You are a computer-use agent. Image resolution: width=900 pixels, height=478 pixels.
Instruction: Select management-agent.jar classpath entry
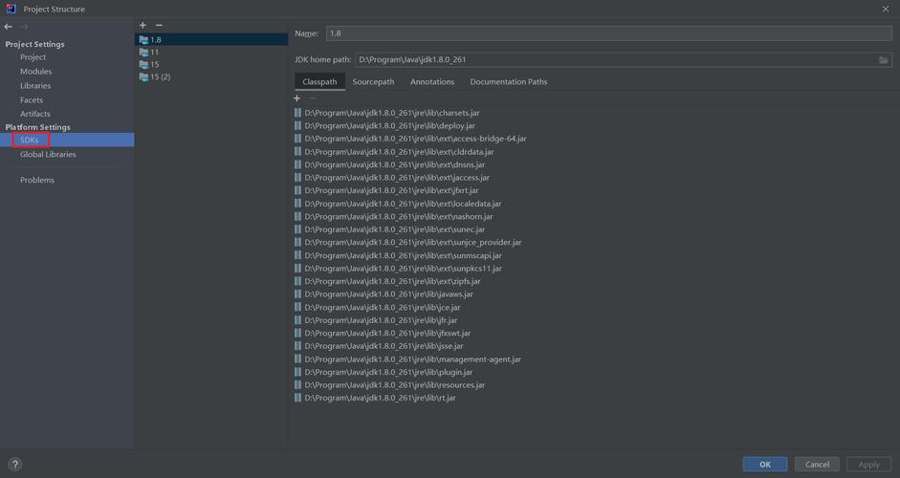(x=408, y=359)
